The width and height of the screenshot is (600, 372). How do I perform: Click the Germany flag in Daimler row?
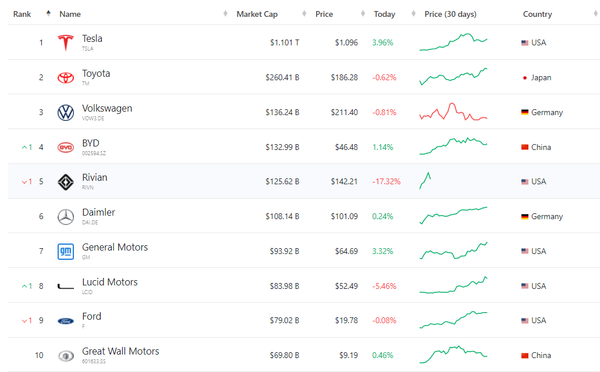tap(524, 216)
